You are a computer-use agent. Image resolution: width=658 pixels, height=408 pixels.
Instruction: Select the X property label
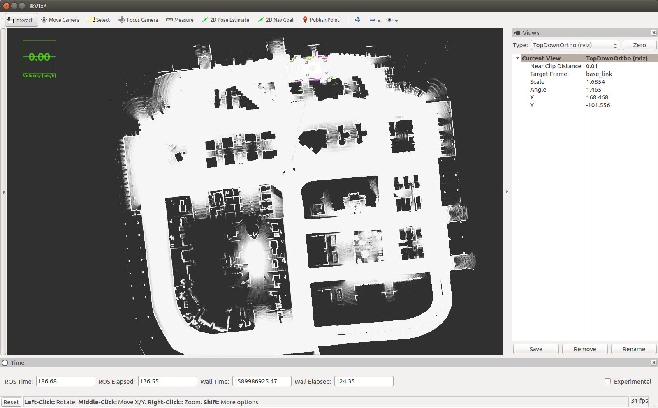point(532,97)
